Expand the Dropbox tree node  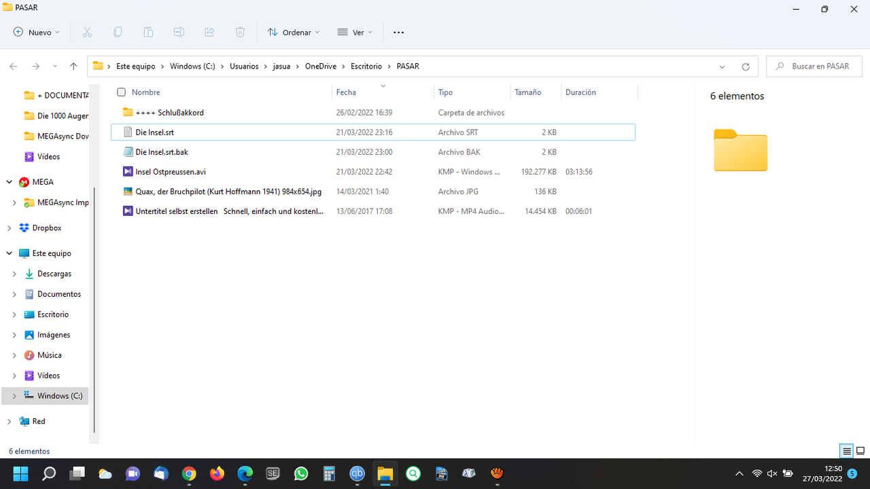coord(10,228)
